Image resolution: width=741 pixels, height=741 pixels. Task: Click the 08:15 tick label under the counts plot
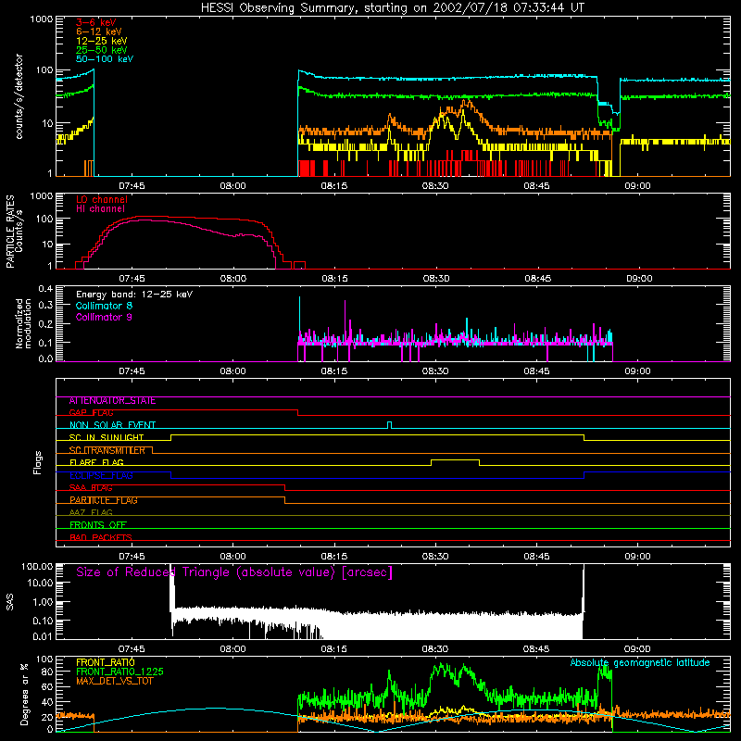[334, 186]
